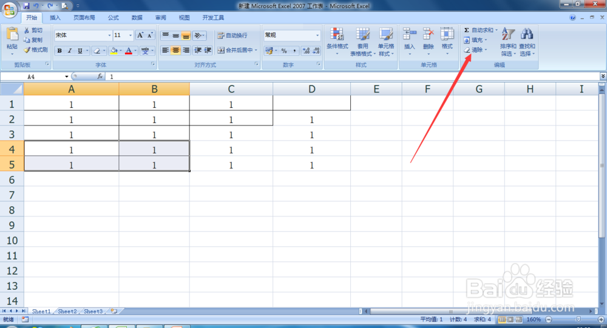Toggle Italic formatting
607x328 pixels.
(70, 51)
